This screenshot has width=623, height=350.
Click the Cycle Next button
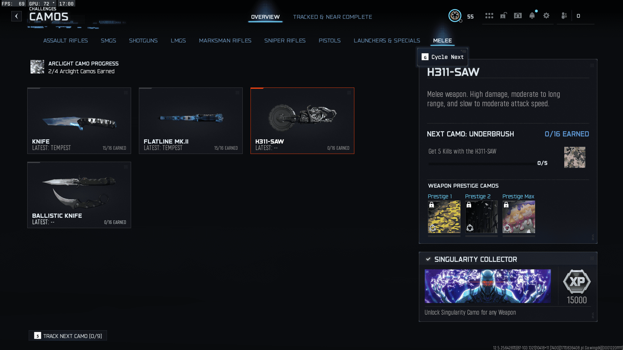click(x=443, y=57)
